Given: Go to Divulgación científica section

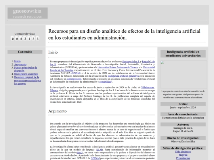Looking at the screenshot, I should [x=26, y=74].
